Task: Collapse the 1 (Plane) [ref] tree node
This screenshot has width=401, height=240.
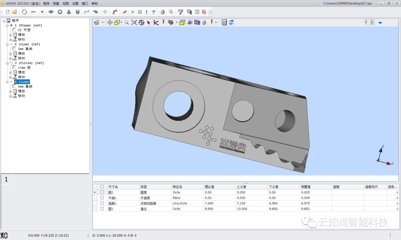Action: [7, 25]
